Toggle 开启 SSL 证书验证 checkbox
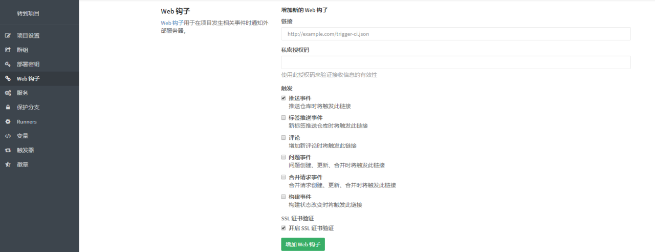655x252 pixels. 283,228
